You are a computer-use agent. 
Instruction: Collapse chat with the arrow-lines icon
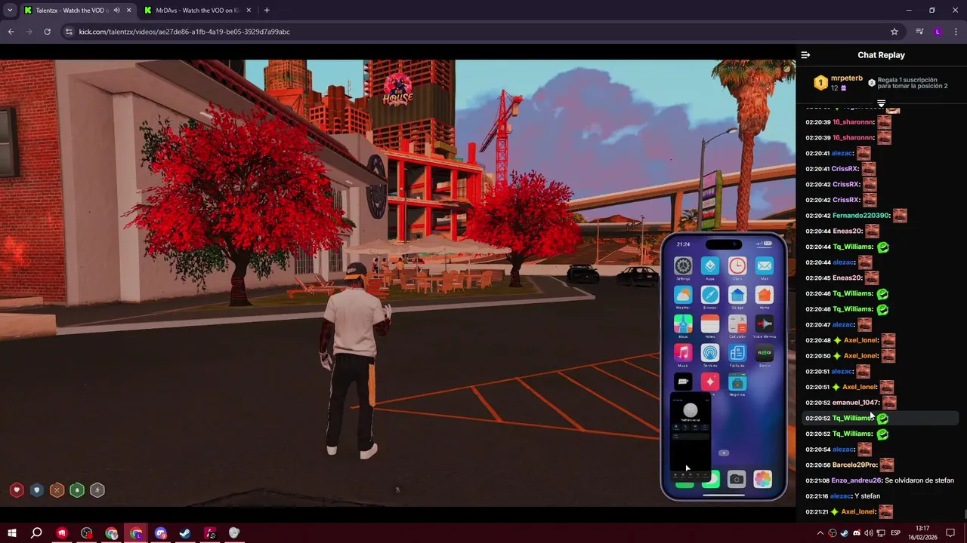(x=805, y=55)
